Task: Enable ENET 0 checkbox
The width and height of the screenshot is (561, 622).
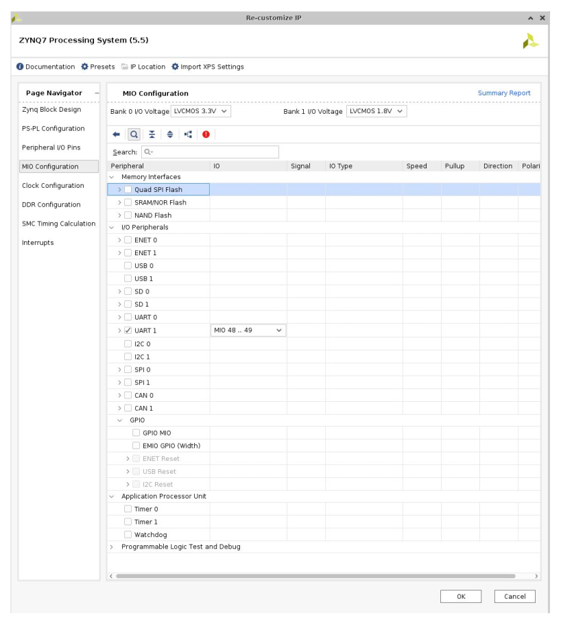Action: click(x=128, y=240)
